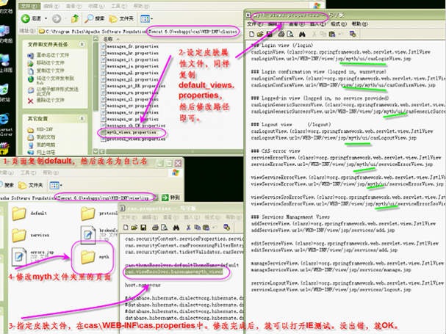Click the '### Logout view' comment line
Viewport: 446px width, 334px height.
coord(291,125)
